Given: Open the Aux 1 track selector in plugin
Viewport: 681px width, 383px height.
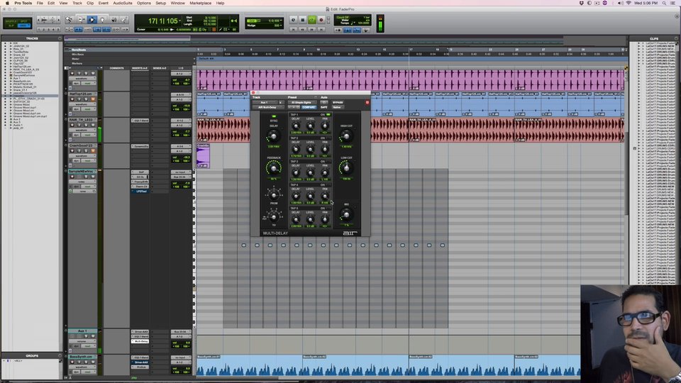Looking at the screenshot, I should tap(265, 102).
